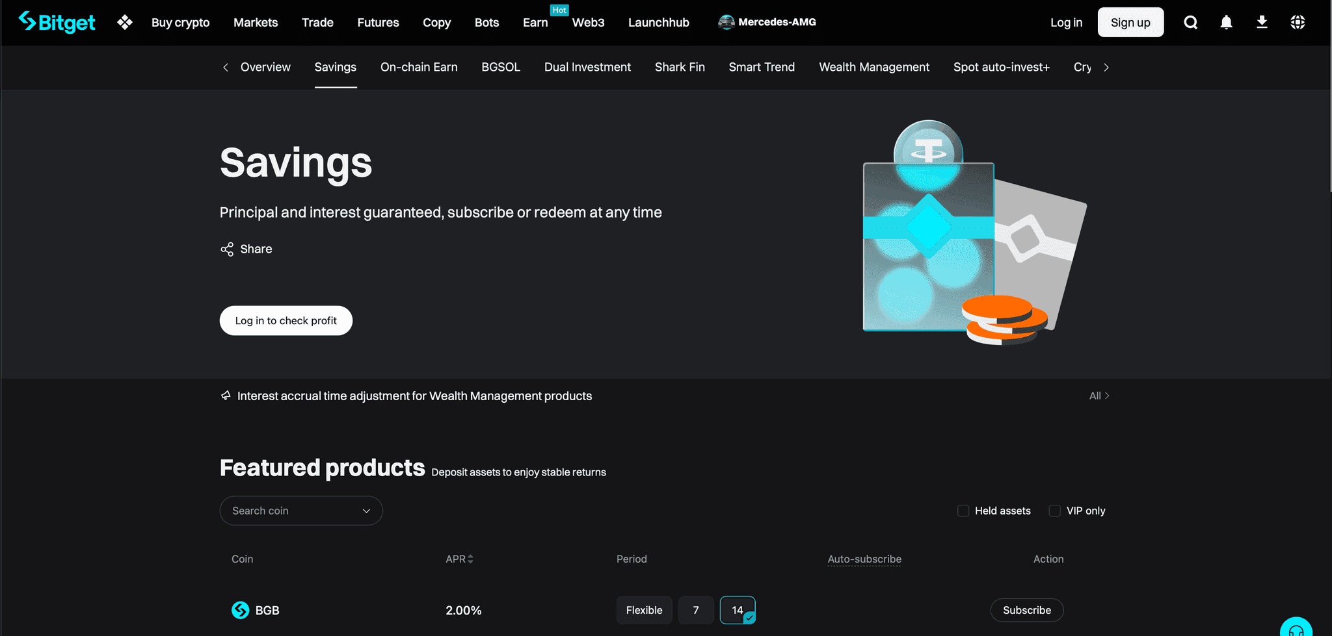Open the notifications bell icon
Screen dimensions: 1332x636
1226,22
